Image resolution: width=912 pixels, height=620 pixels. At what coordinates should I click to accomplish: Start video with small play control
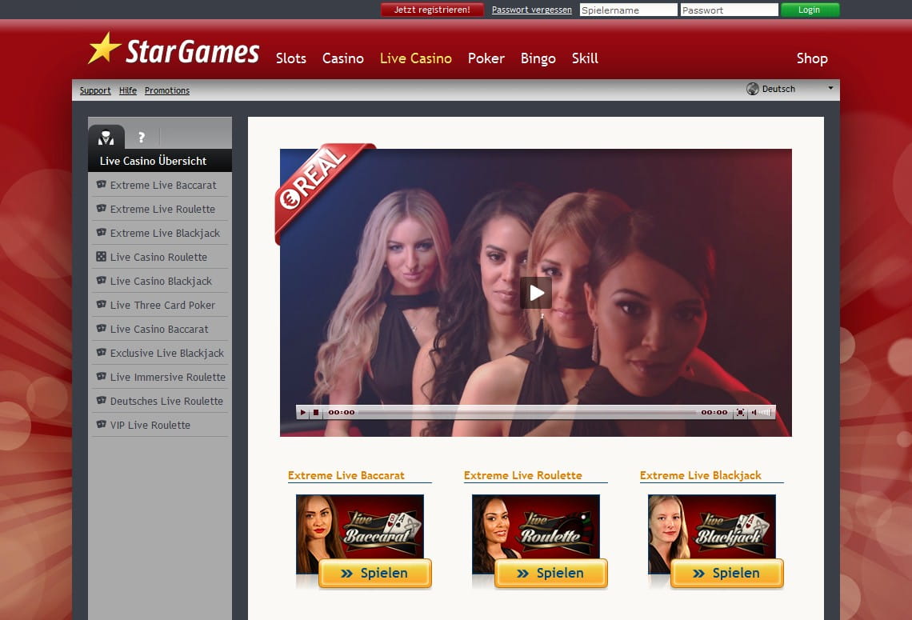click(302, 412)
